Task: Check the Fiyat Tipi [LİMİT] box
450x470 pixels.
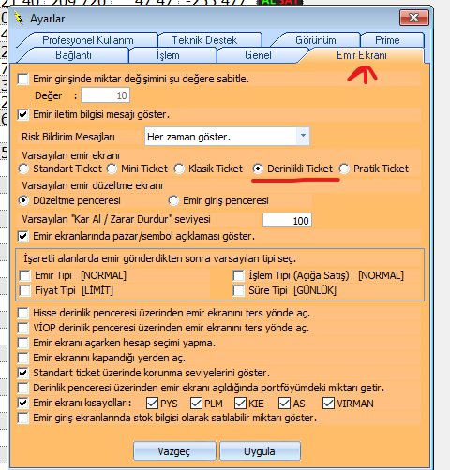Action: [x=24, y=290]
